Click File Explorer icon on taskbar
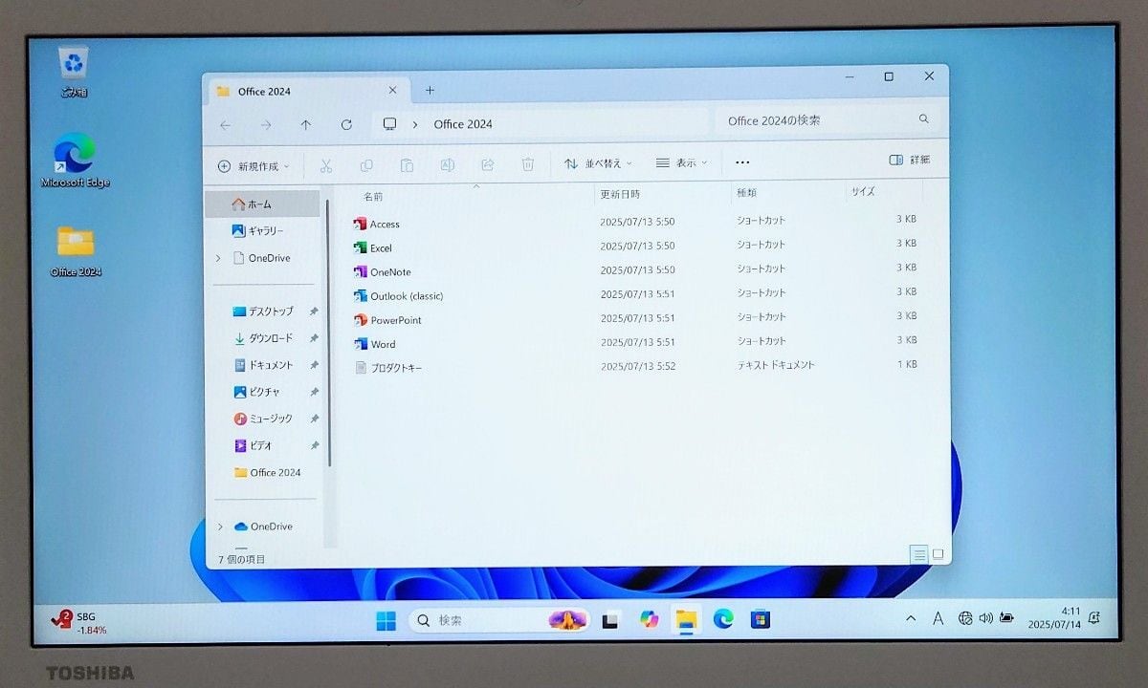The width and height of the screenshot is (1148, 688). [x=686, y=619]
